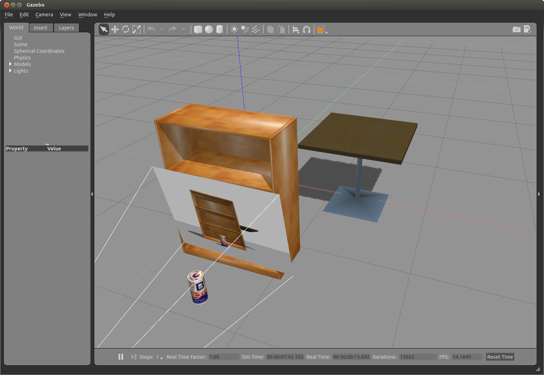Select the translate mode tool
The width and height of the screenshot is (544, 375).
coord(115,30)
